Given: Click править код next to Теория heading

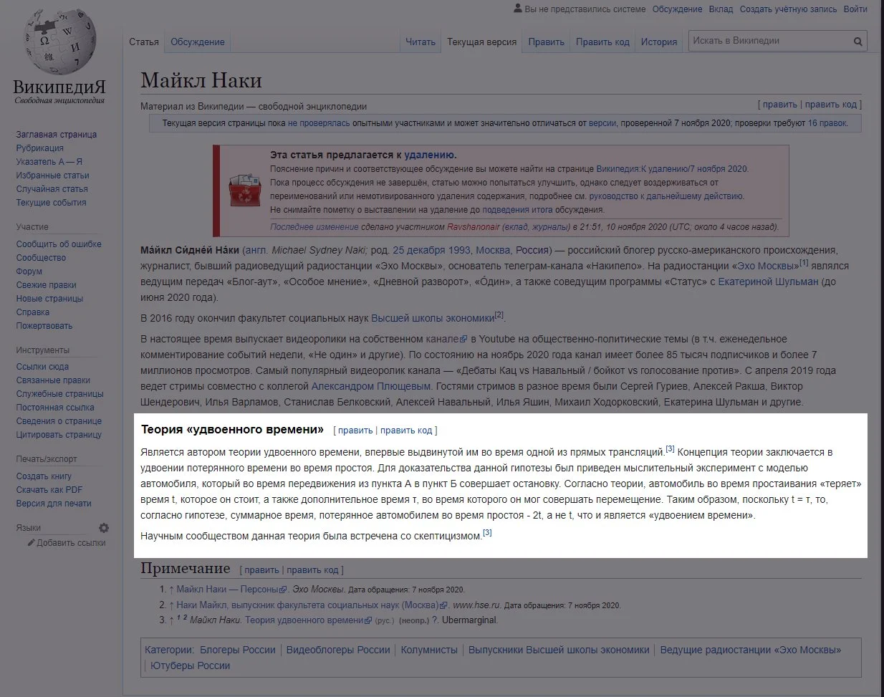Looking at the screenshot, I should pos(406,431).
